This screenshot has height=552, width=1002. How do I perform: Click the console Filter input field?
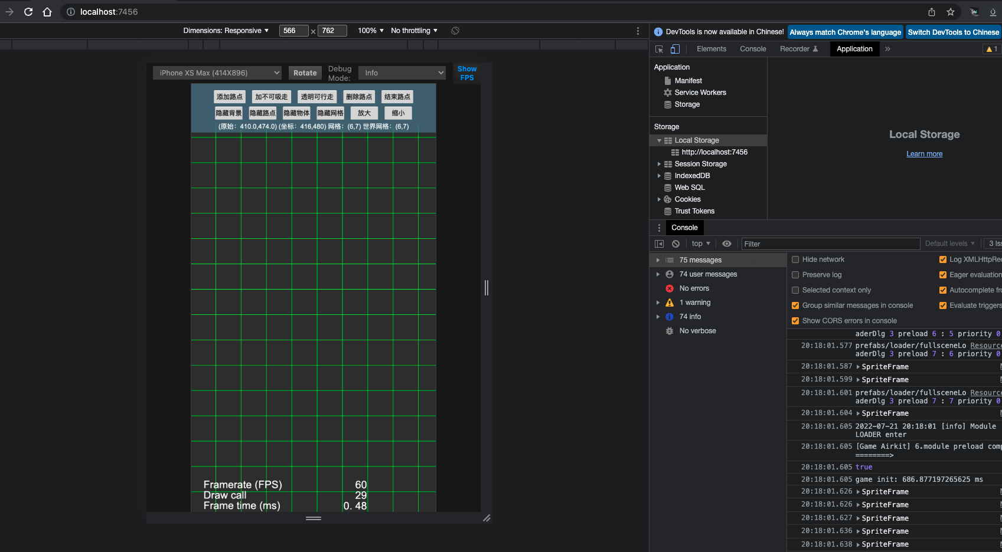830,244
